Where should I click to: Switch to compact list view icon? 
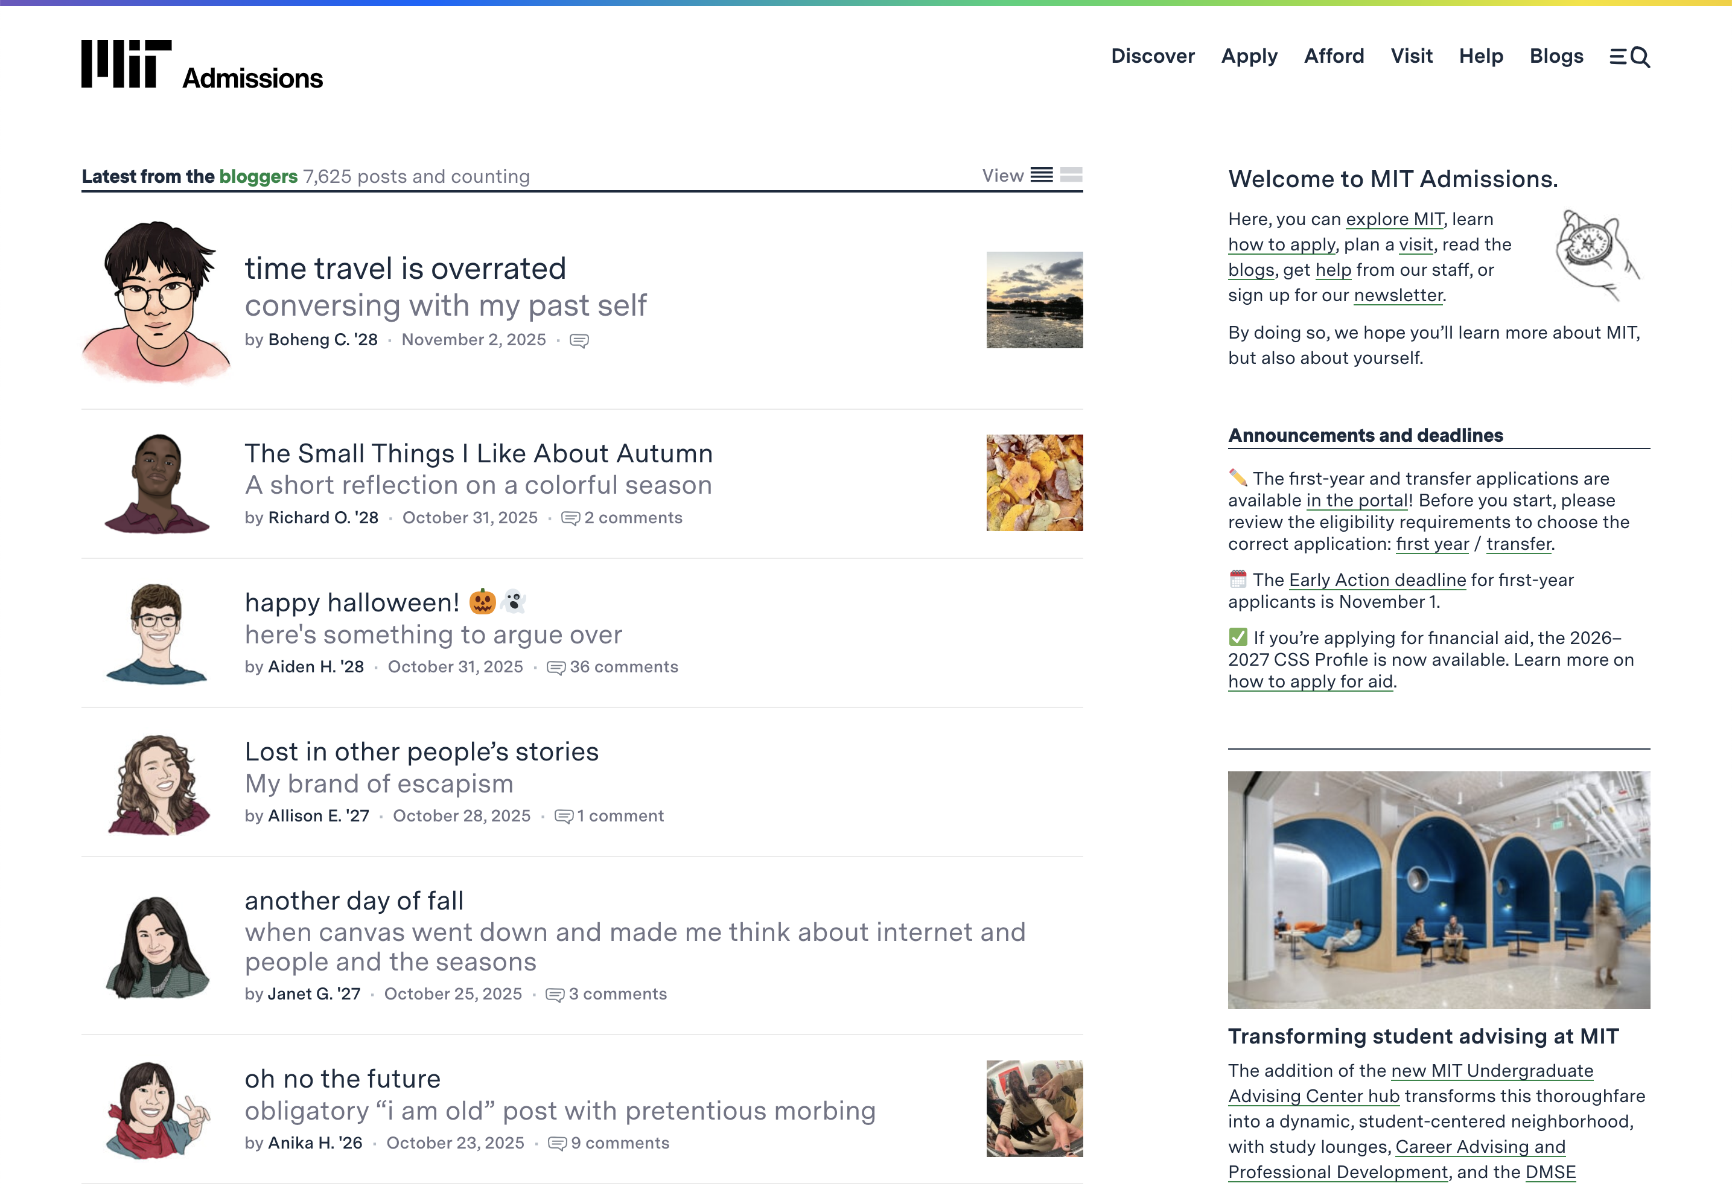click(1041, 175)
